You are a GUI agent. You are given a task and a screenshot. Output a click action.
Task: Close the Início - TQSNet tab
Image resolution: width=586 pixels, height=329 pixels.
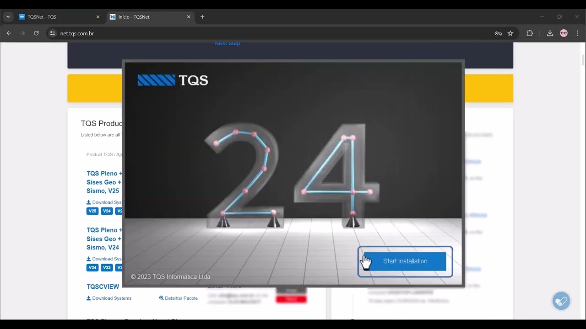point(189,17)
